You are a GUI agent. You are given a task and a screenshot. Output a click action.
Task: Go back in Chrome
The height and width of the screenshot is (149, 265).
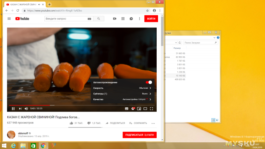(x=7, y=11)
